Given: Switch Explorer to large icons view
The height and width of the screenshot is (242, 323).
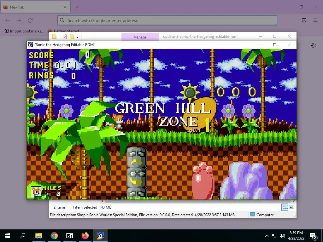Looking at the screenshot, I should 292,207.
